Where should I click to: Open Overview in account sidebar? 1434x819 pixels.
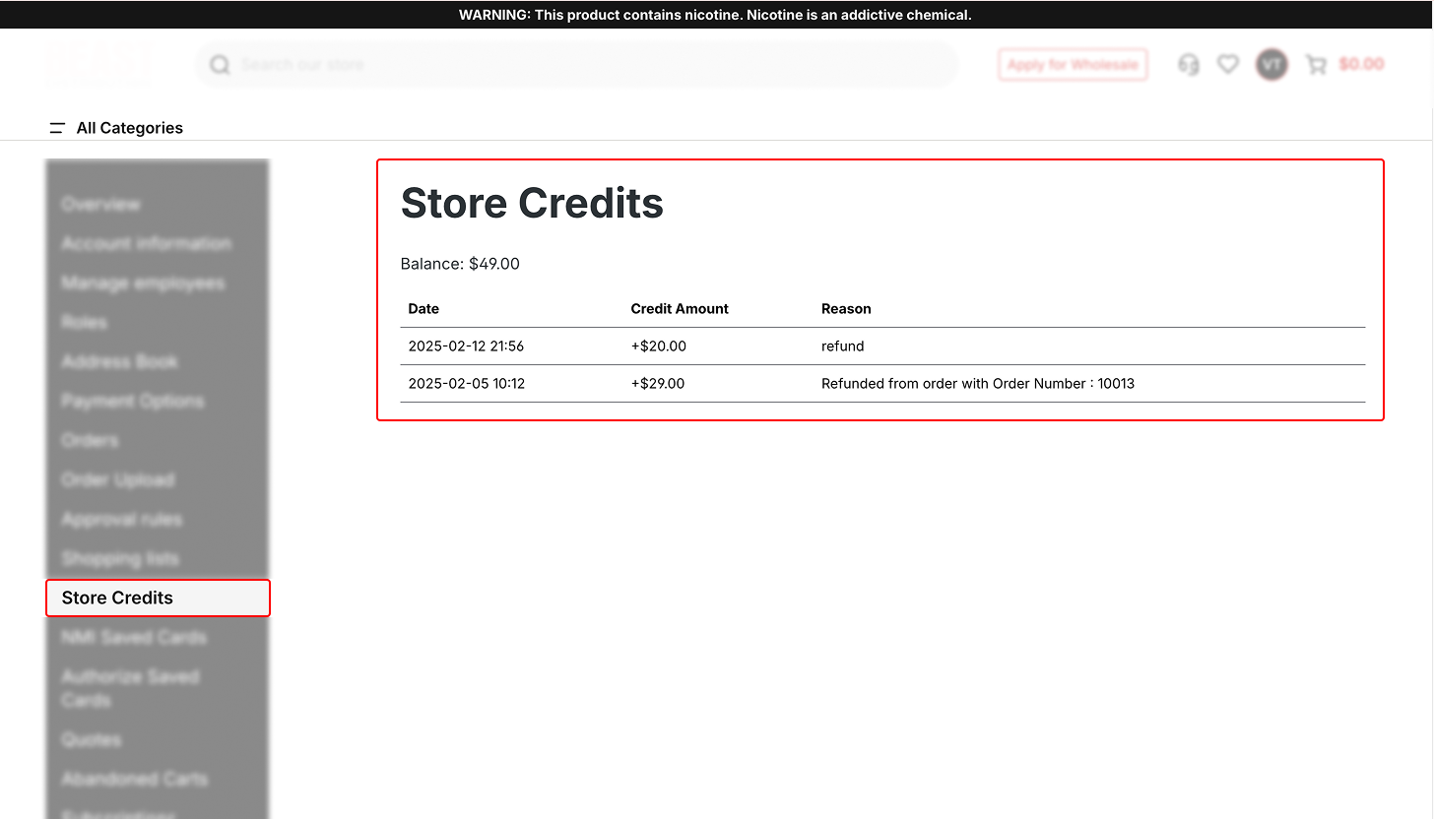point(100,204)
